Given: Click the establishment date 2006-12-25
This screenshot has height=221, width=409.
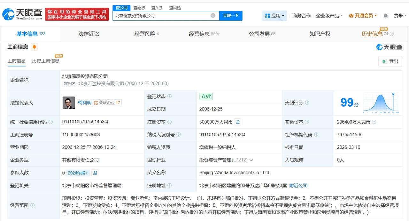Looking at the screenshot, I should click(x=211, y=109).
